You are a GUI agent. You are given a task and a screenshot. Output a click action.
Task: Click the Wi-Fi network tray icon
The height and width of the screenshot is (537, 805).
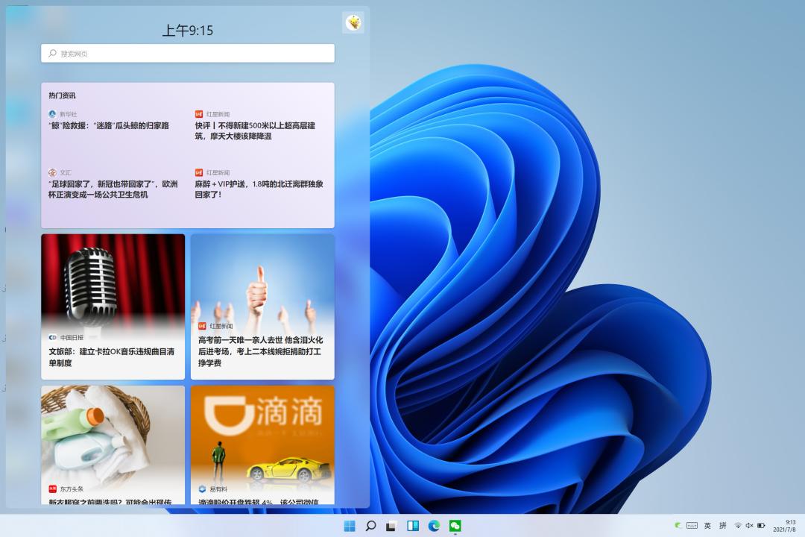coord(738,526)
